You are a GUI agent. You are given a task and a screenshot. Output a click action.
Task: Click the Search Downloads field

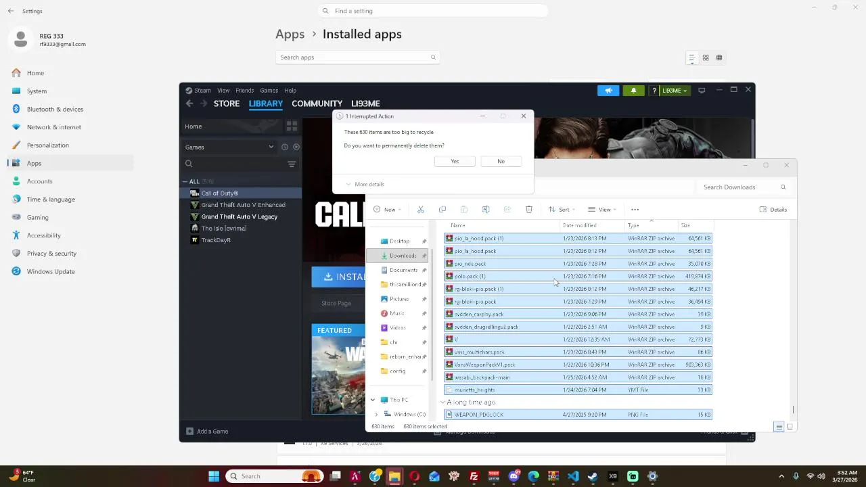(x=743, y=187)
